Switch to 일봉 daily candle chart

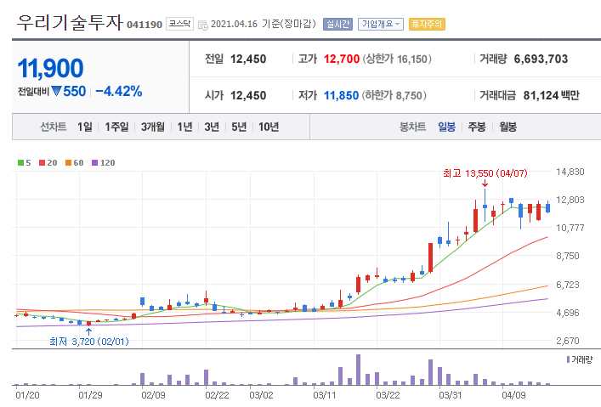pyautogui.click(x=446, y=127)
